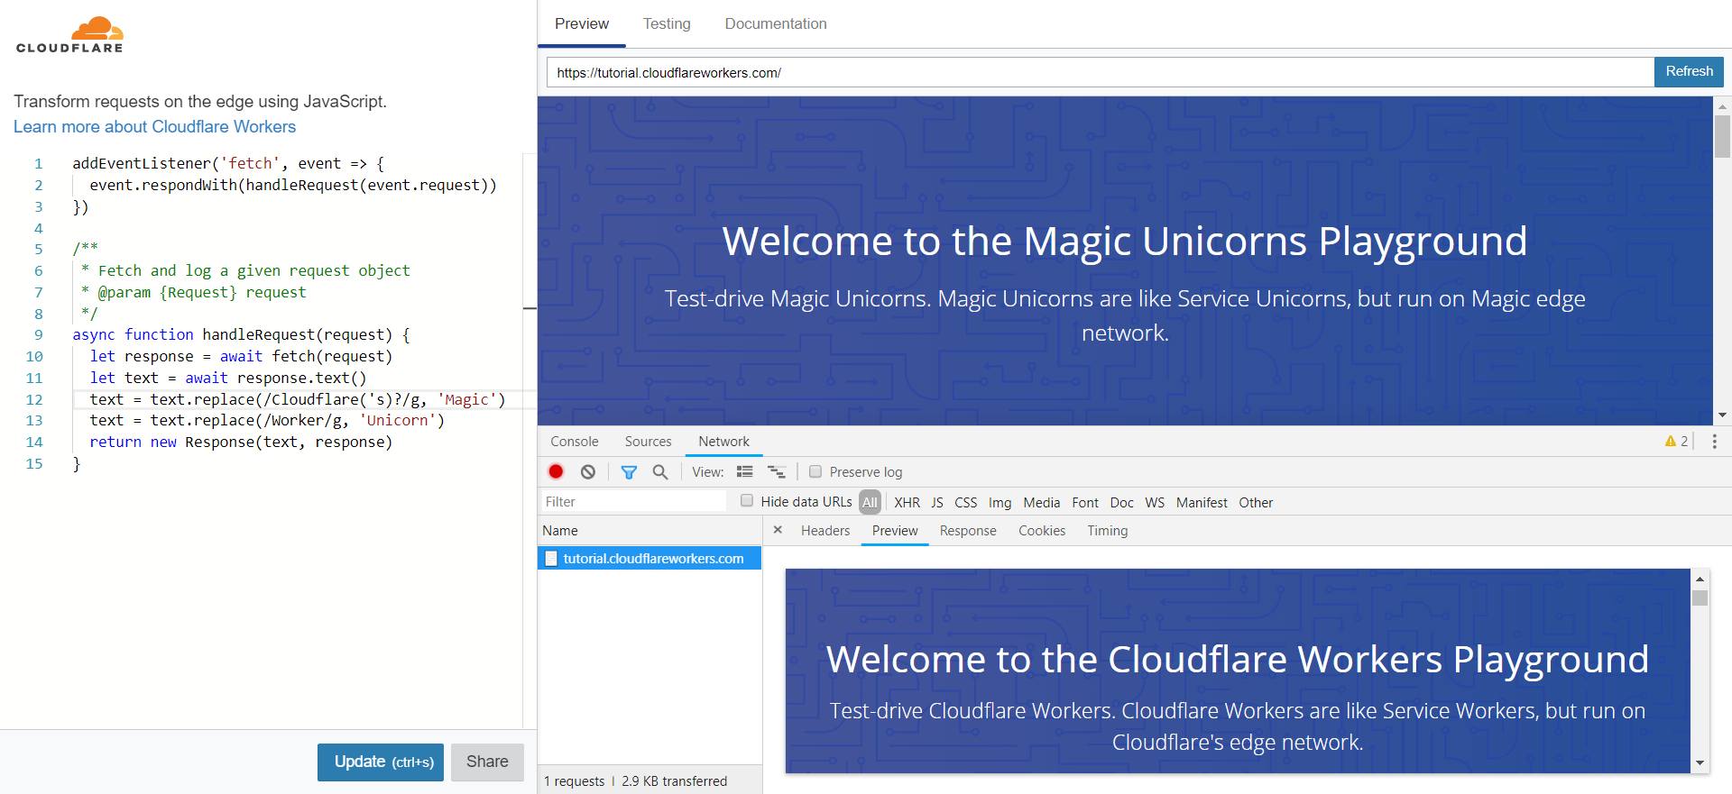The height and width of the screenshot is (794, 1732).
Task: Click the page preview scroll-up arrow
Action: coord(1722,106)
